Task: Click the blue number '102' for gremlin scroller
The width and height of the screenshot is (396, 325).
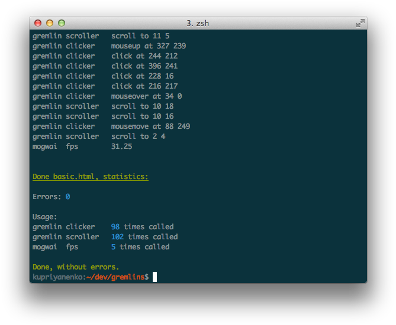Action: point(117,237)
